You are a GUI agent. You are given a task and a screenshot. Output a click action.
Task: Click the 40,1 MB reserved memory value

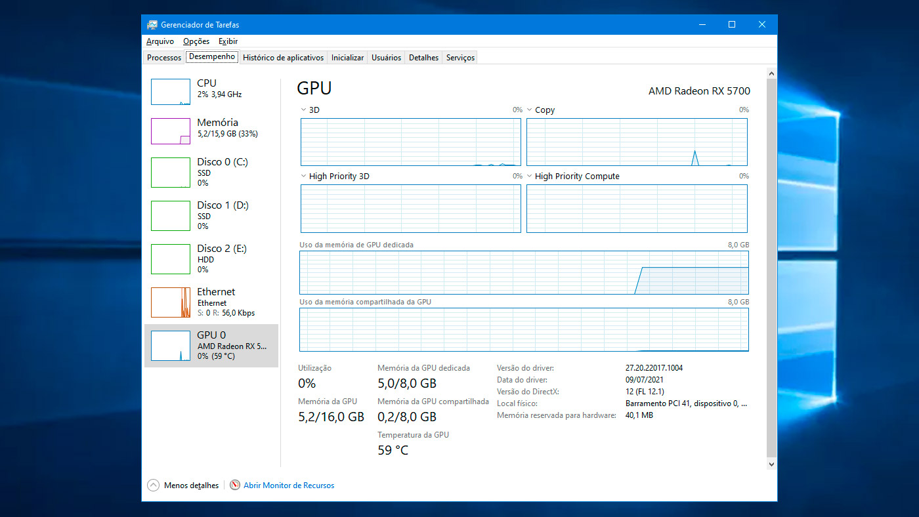tap(639, 415)
